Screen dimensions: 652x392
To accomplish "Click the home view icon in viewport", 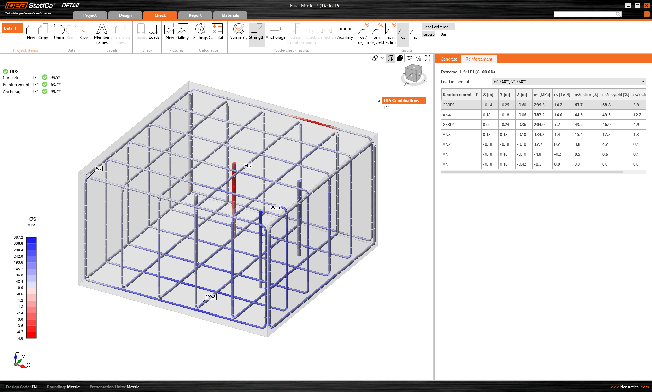I will (x=419, y=58).
